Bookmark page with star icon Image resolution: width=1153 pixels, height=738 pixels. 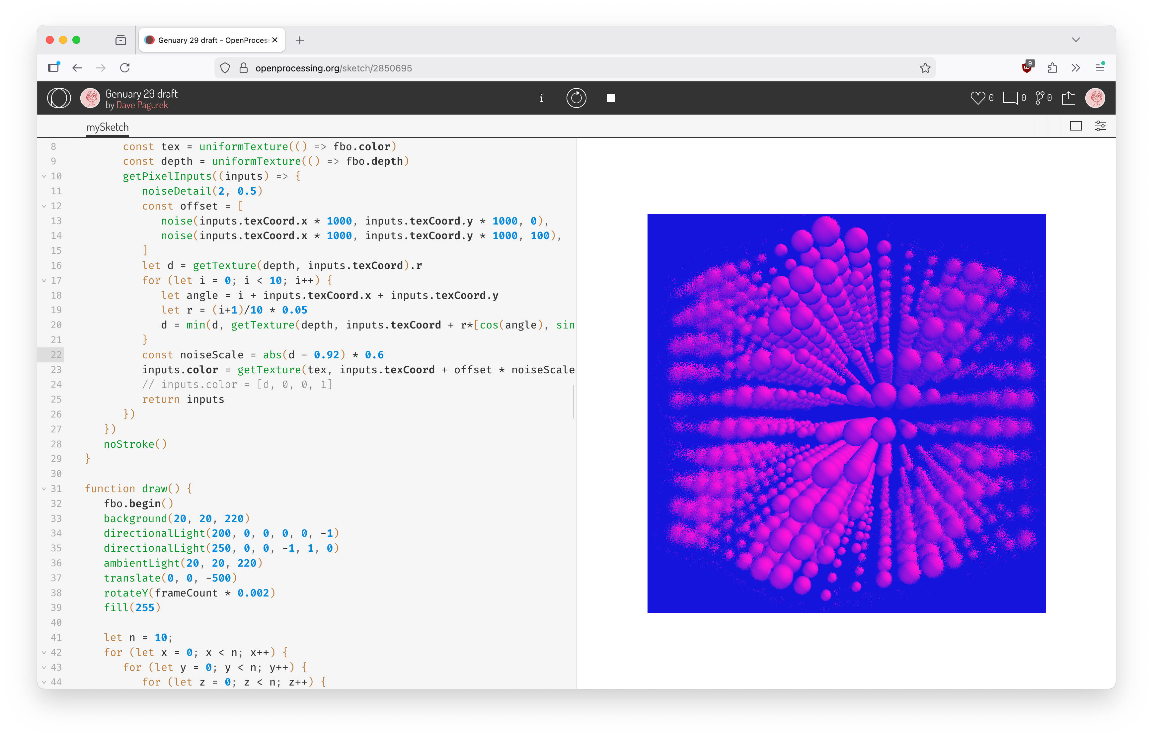coord(925,68)
